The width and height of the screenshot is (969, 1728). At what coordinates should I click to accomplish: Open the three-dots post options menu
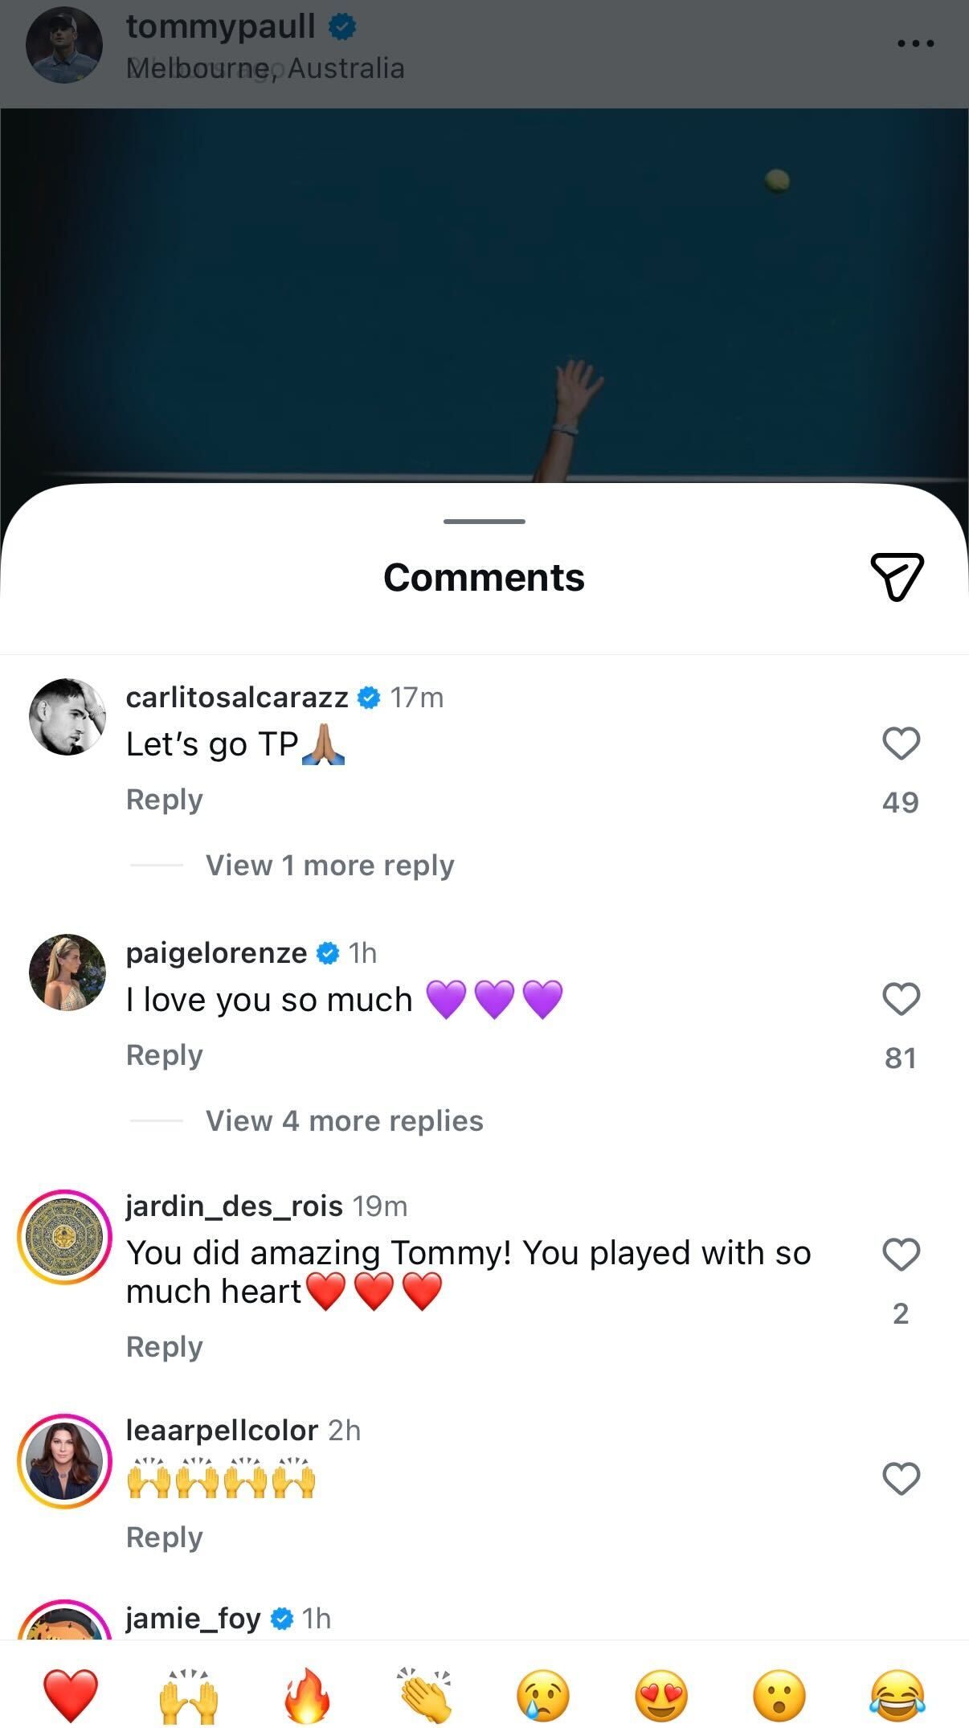point(915,43)
